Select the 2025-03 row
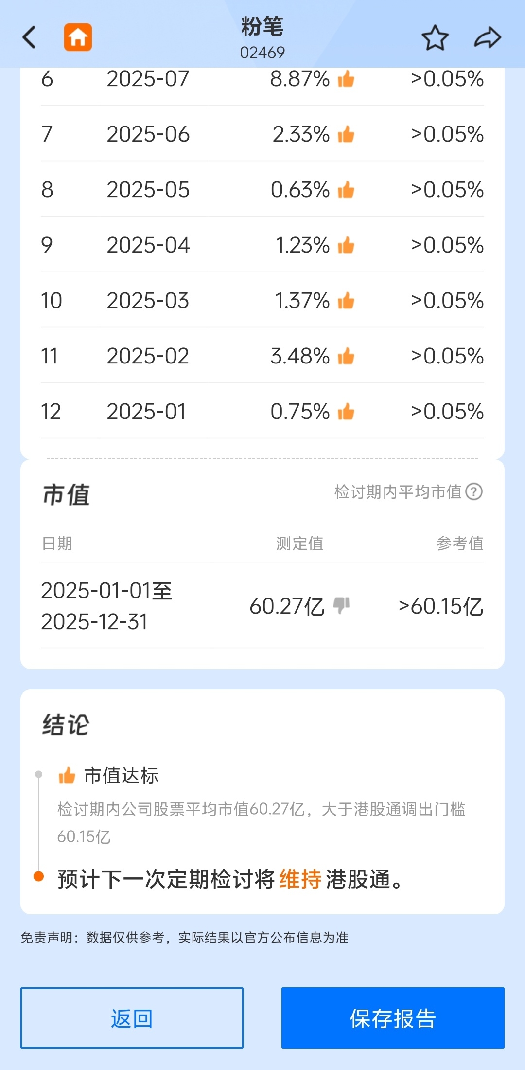This screenshot has height=1070, width=525. tap(262, 301)
